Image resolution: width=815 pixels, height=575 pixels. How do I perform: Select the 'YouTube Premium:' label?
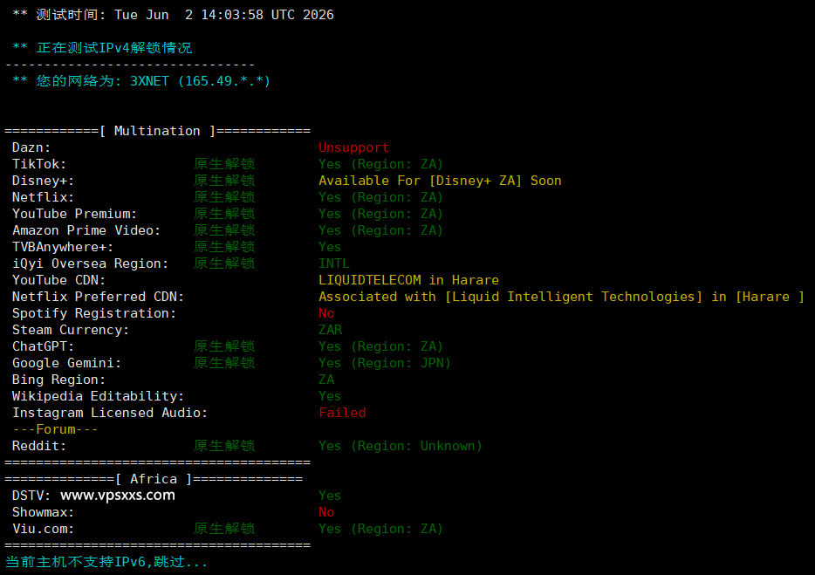75,214
